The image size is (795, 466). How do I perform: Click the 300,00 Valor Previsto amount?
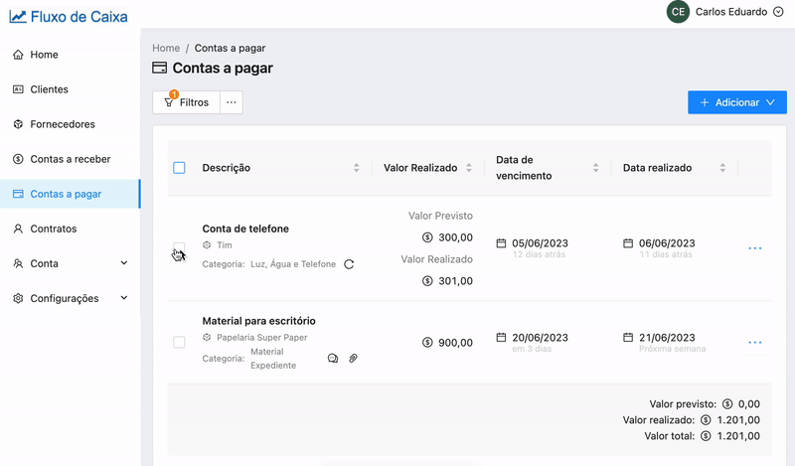pos(455,237)
